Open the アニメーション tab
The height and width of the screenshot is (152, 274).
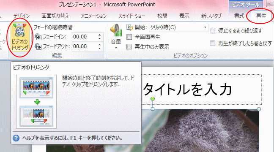[x=94, y=16]
